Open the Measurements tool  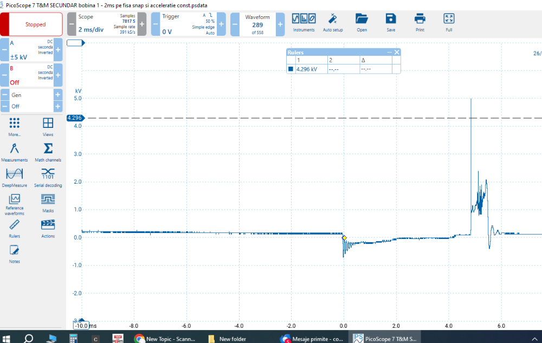[15, 152]
